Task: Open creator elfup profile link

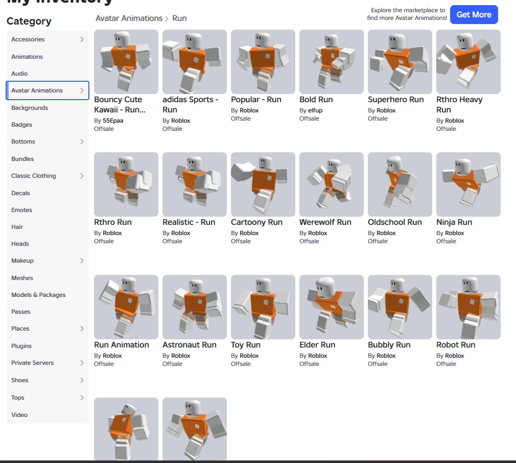Action: [x=315, y=110]
